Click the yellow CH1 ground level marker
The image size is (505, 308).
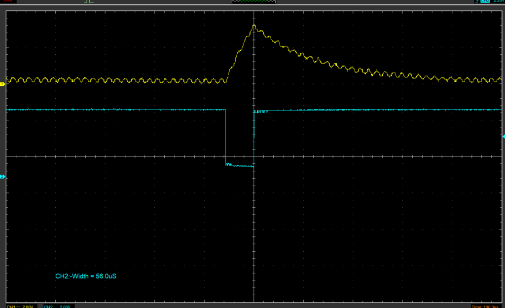[x=2, y=84]
